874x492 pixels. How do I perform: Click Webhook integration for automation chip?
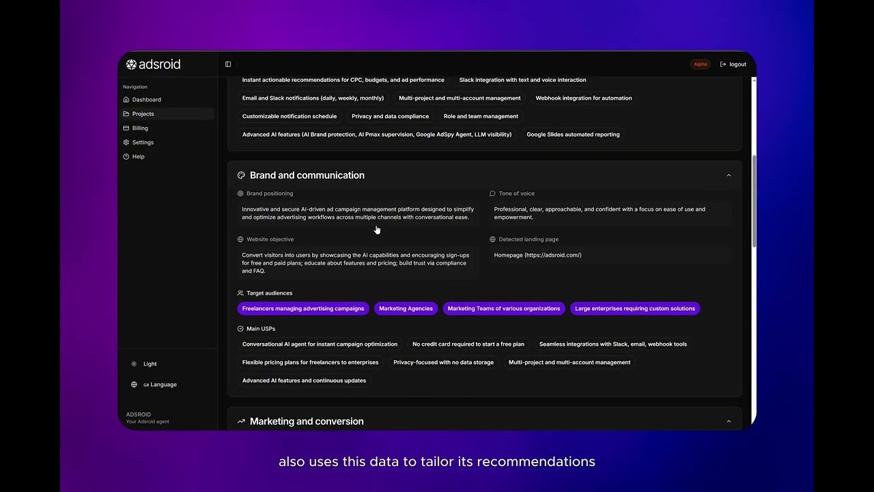[x=584, y=98]
